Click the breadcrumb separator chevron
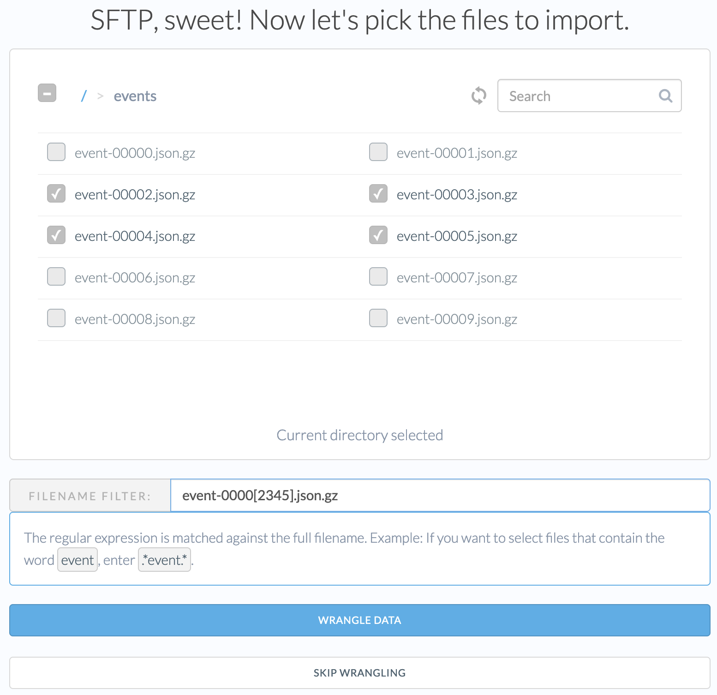The image size is (717, 695). tap(100, 96)
